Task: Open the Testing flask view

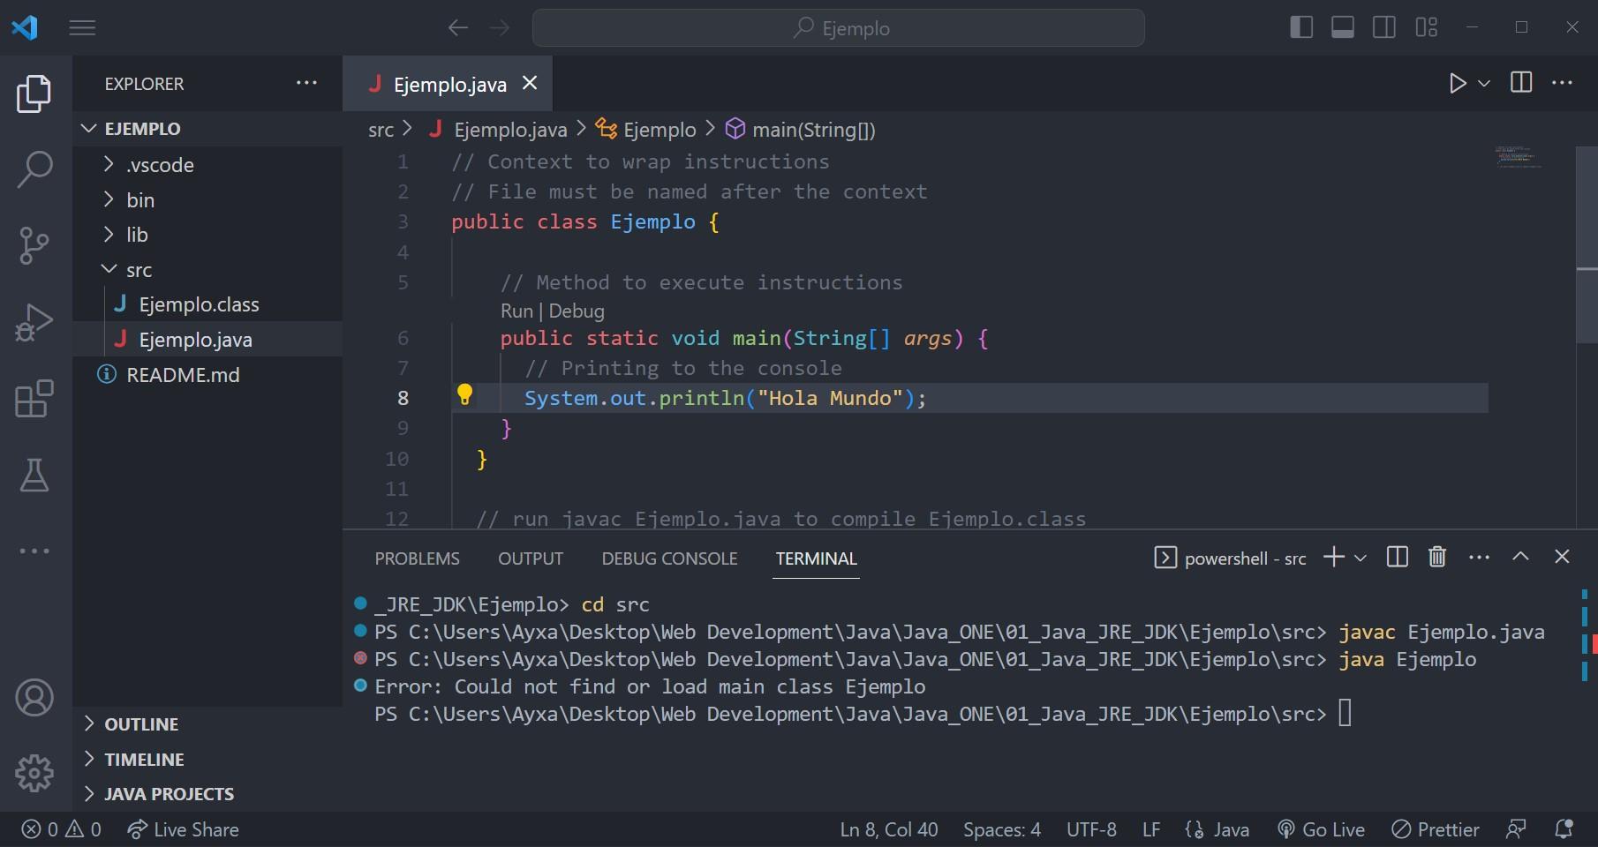Action: coord(34,475)
